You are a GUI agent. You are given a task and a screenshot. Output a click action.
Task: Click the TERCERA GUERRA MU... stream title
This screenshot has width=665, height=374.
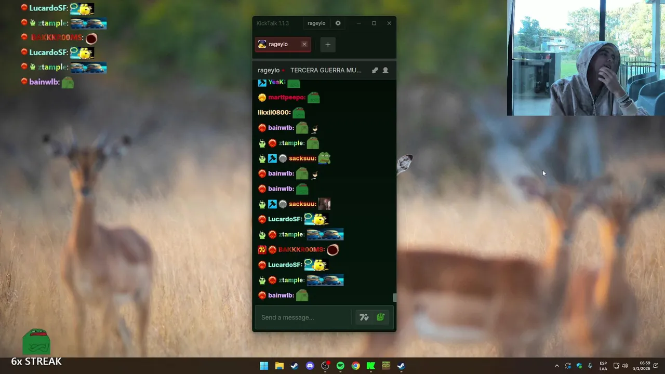coord(326,70)
